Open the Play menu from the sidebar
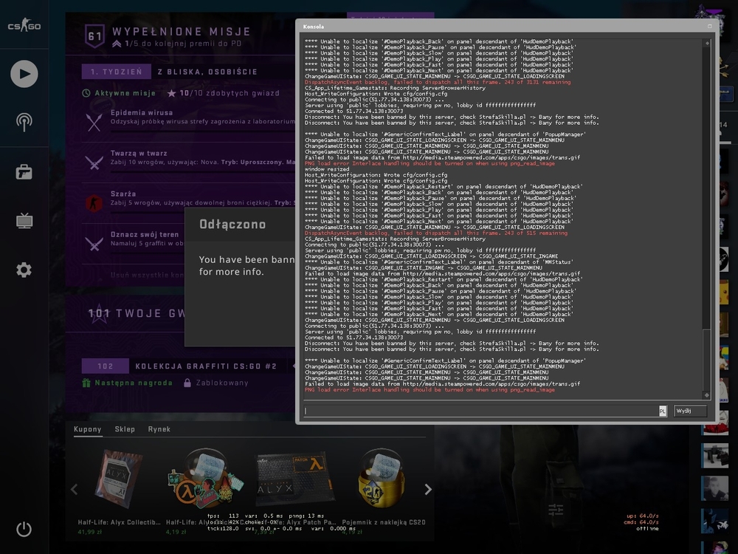 pyautogui.click(x=24, y=74)
